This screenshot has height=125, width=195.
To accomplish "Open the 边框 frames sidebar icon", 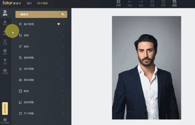I will pyautogui.click(x=5, y=42).
